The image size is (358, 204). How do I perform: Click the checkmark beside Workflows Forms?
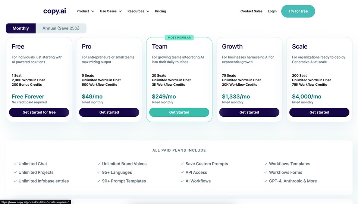pyautogui.click(x=266, y=172)
